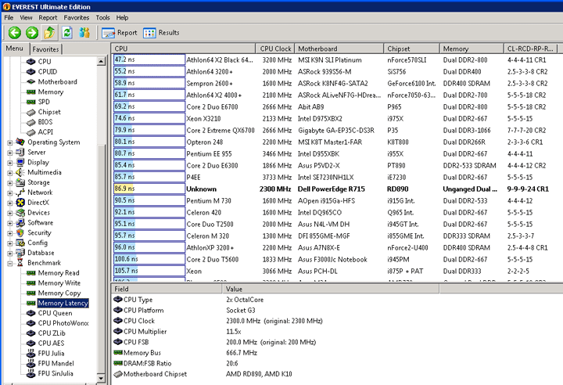
Task: Select CPU AES benchmark
Action: click(51, 344)
